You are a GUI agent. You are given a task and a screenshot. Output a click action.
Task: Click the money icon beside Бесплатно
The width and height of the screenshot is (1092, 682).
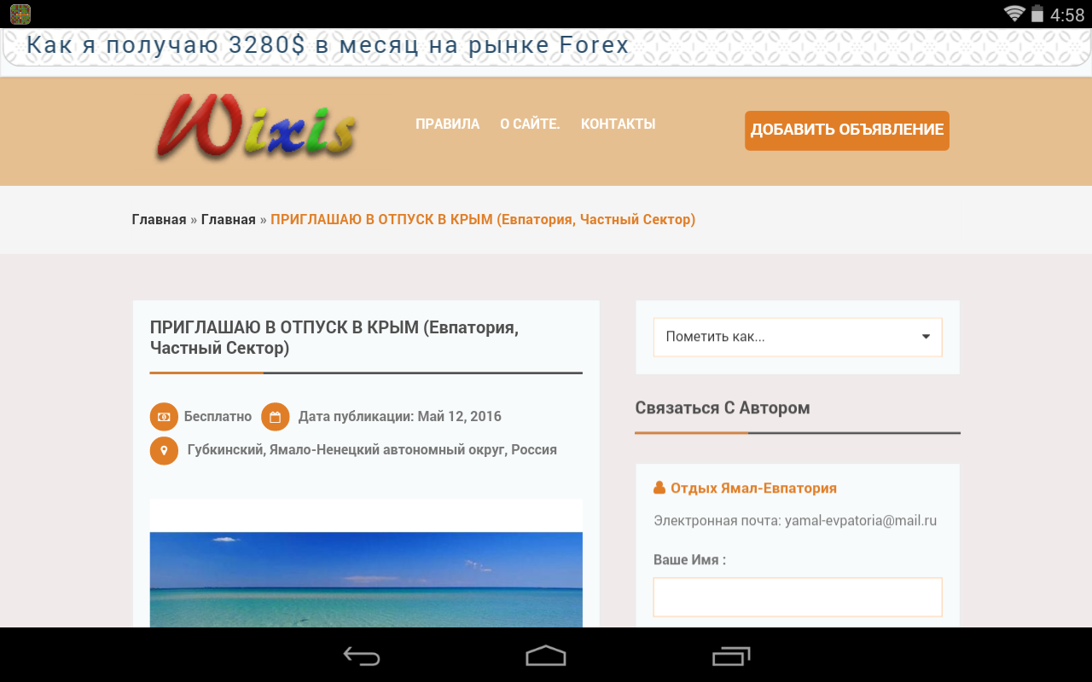[164, 417]
